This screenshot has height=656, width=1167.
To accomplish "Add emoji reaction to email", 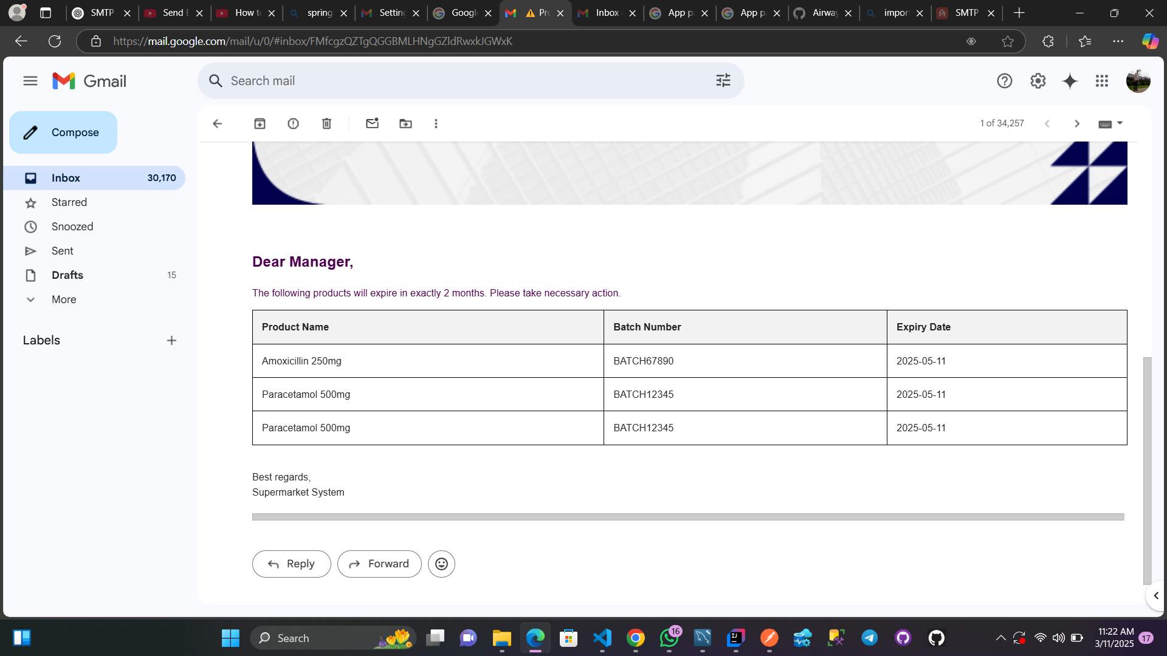I will tap(441, 564).
